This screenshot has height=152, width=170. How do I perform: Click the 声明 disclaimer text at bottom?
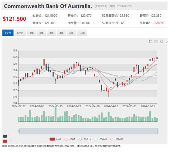[62, 146]
